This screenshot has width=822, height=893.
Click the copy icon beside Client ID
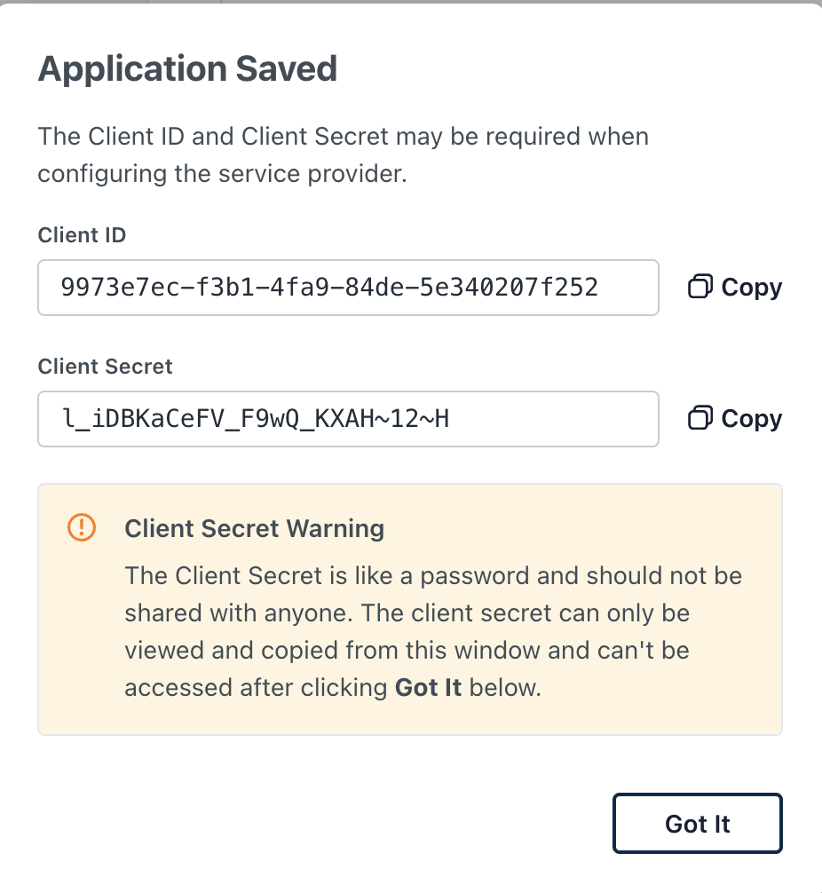point(700,288)
